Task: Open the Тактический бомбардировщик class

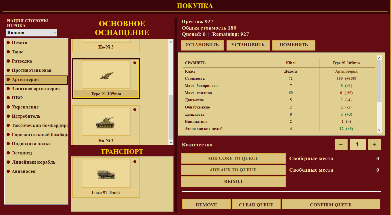Action: tap(36, 125)
